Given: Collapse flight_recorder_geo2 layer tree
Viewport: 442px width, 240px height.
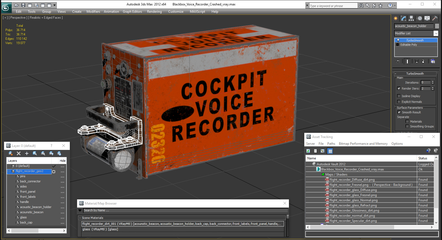Looking at the screenshot, I should 9,171.
